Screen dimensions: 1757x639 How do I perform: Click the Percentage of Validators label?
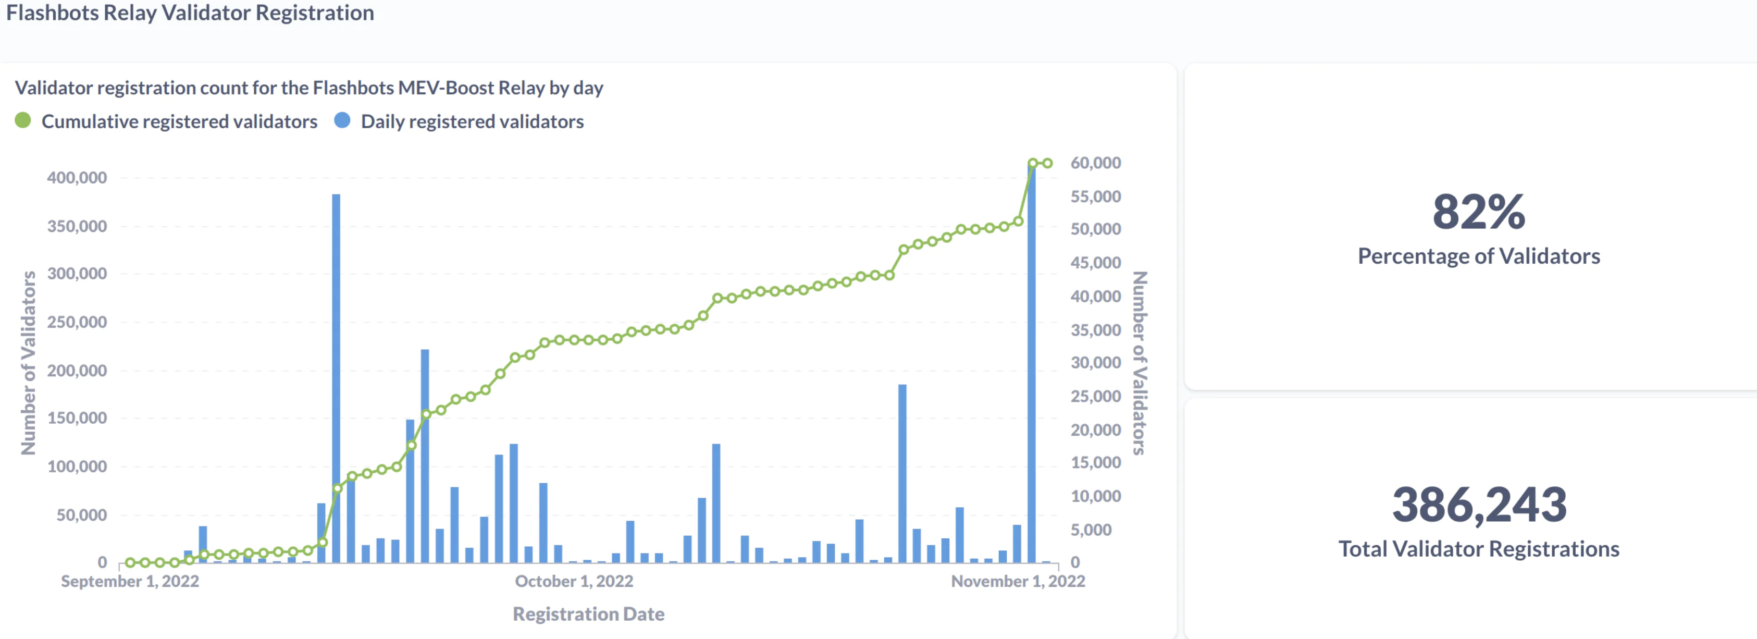click(1479, 256)
